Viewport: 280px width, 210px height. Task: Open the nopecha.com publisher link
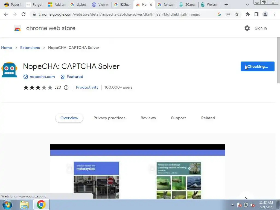(42, 77)
